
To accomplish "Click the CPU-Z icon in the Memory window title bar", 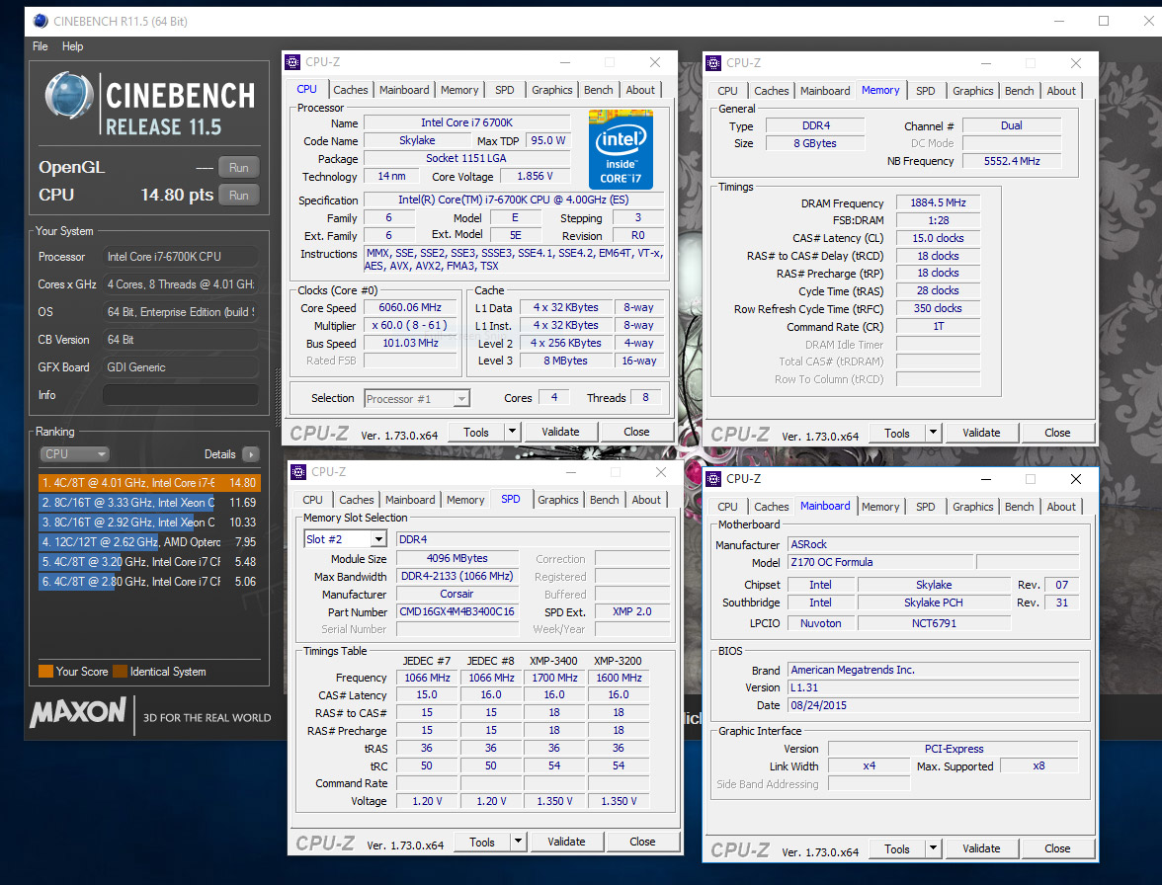I will [x=713, y=62].
